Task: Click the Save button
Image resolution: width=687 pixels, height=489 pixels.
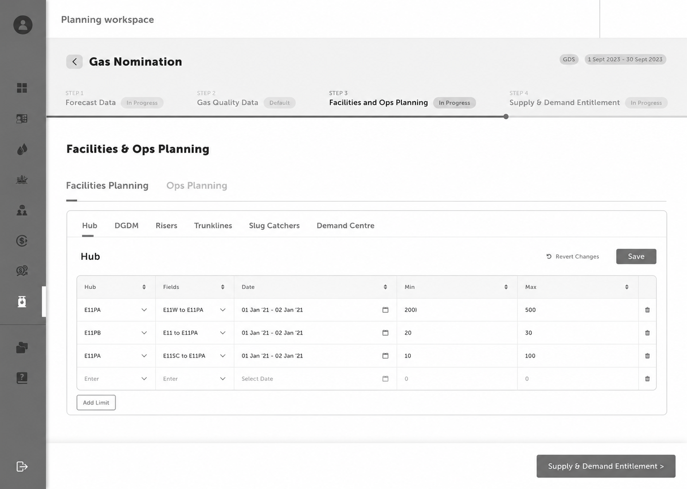Action: 636,257
